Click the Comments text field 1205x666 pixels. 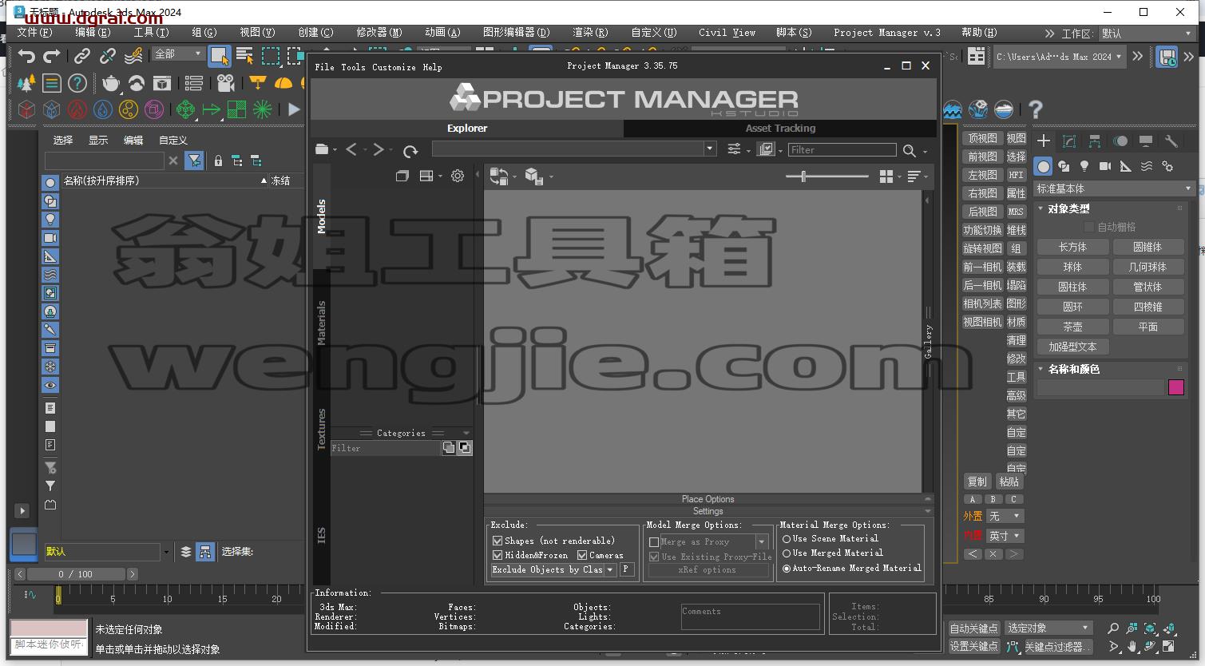(750, 616)
